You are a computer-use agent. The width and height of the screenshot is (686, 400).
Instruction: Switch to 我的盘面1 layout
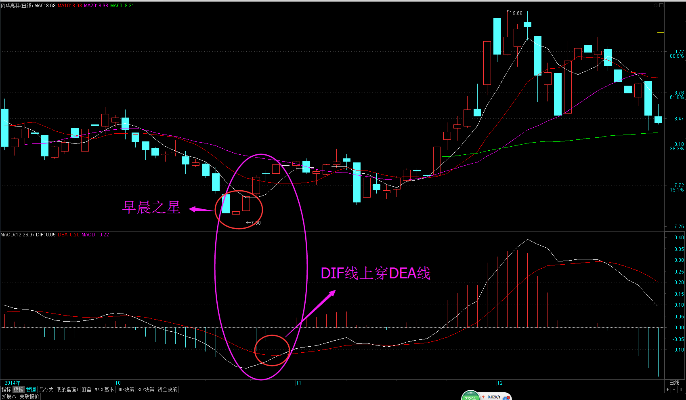[67, 389]
